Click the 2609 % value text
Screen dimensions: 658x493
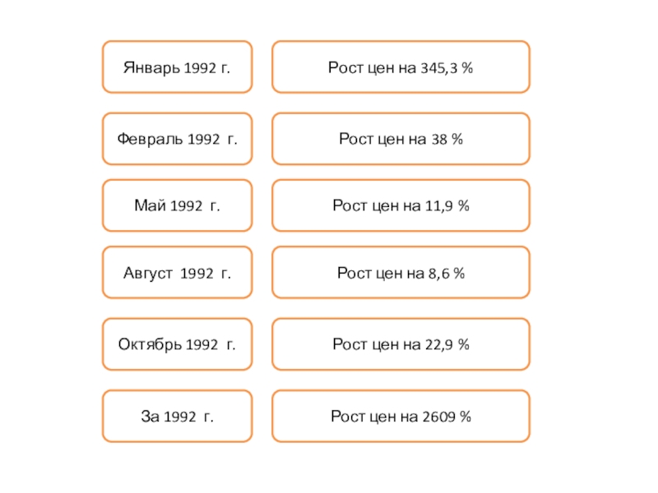(447, 417)
